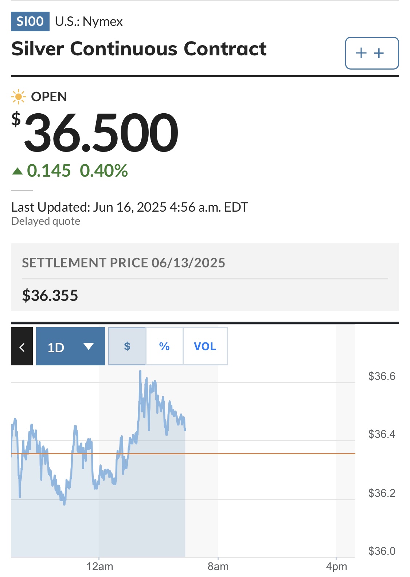Open the Silver Continuous Contract title
Viewport: 410px width, 577px height.
click(139, 49)
